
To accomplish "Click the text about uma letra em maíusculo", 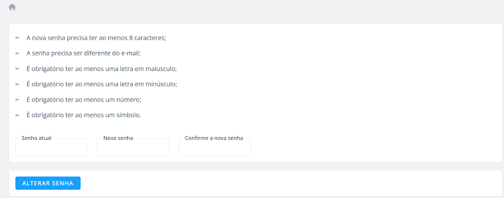I will pos(101,69).
